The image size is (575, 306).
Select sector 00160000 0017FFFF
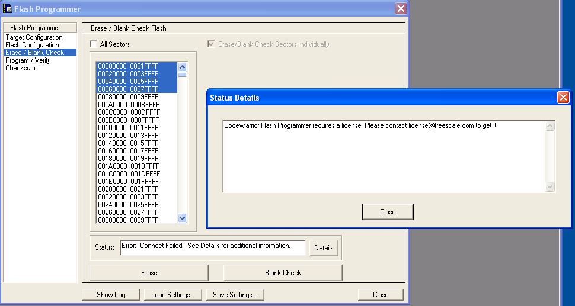137,151
